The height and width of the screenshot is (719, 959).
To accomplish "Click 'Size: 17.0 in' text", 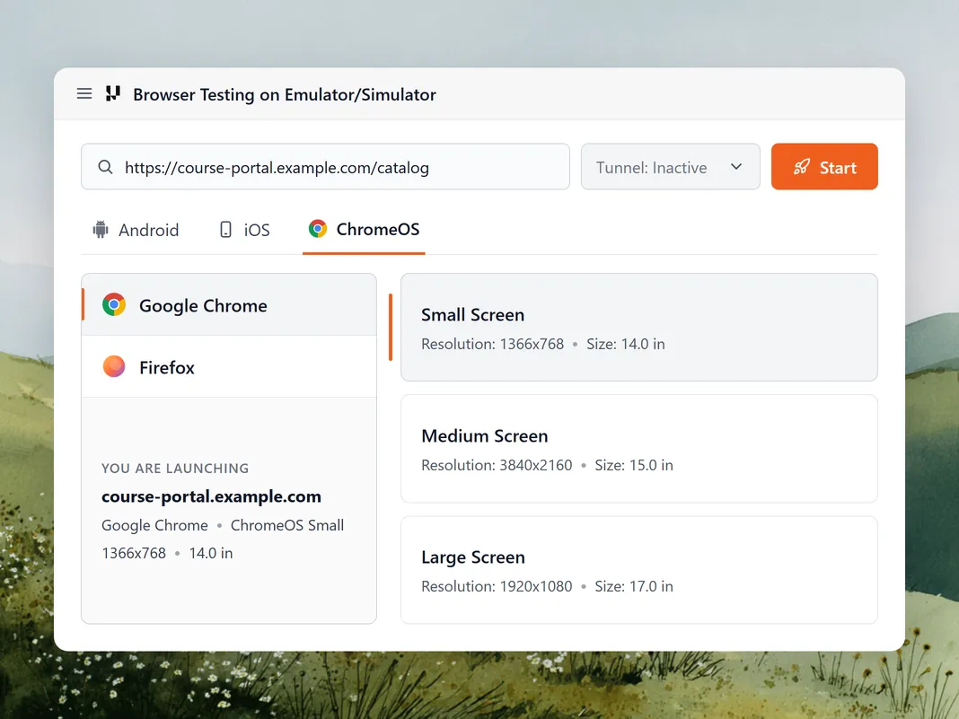I will click(x=634, y=586).
